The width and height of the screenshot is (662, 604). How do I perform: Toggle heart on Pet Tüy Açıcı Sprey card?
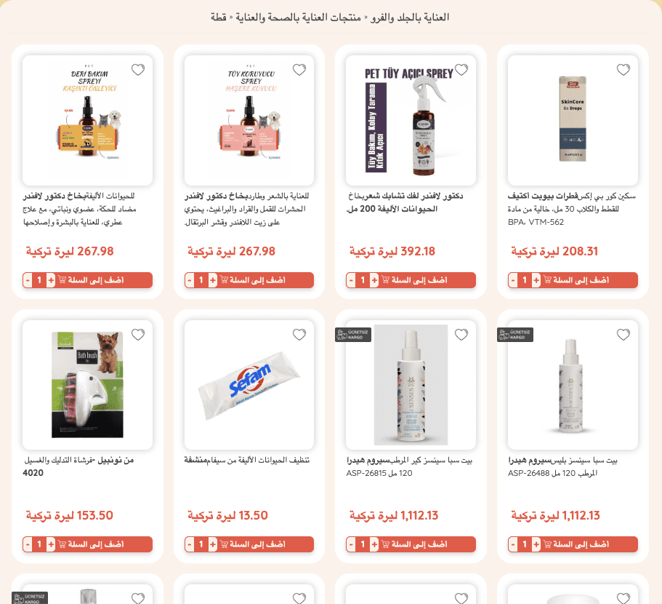461,69
